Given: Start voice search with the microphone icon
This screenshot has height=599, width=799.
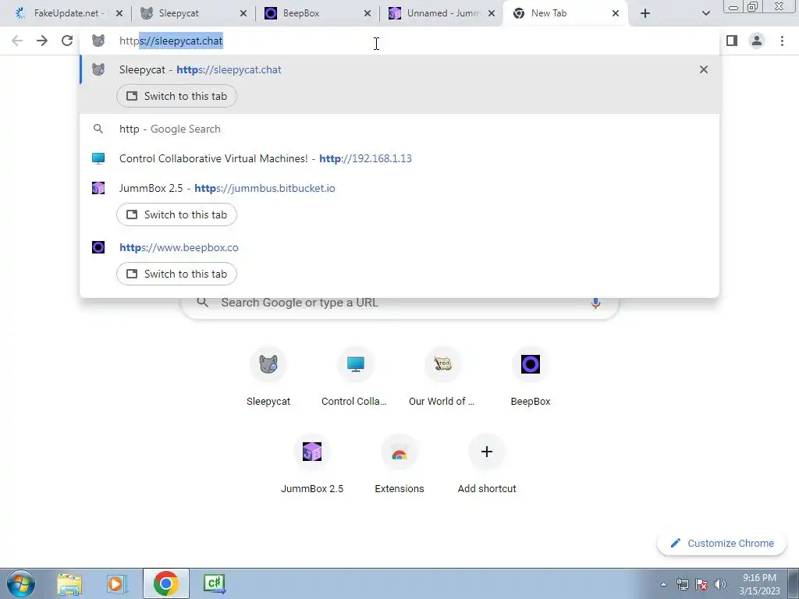Looking at the screenshot, I should [x=595, y=303].
